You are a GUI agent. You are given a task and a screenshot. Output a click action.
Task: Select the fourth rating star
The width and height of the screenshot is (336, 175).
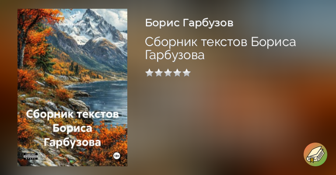click(x=177, y=73)
